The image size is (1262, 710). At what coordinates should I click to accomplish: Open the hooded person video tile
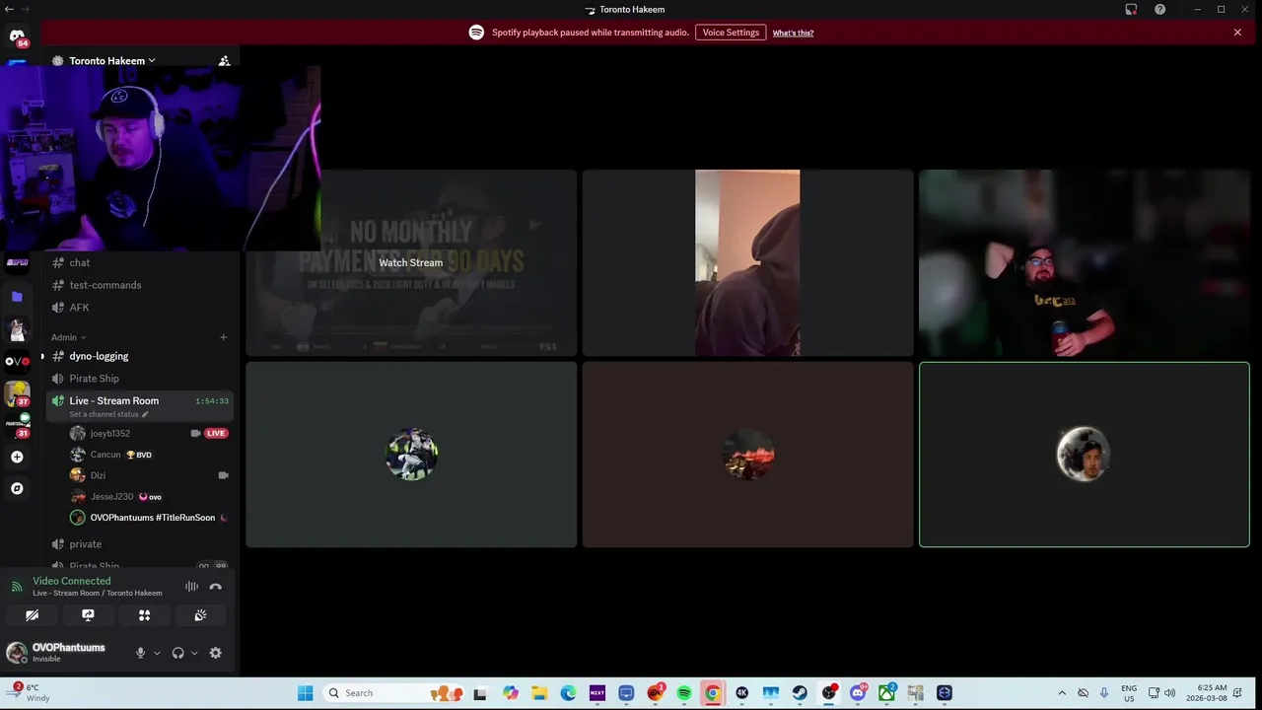[x=747, y=263]
